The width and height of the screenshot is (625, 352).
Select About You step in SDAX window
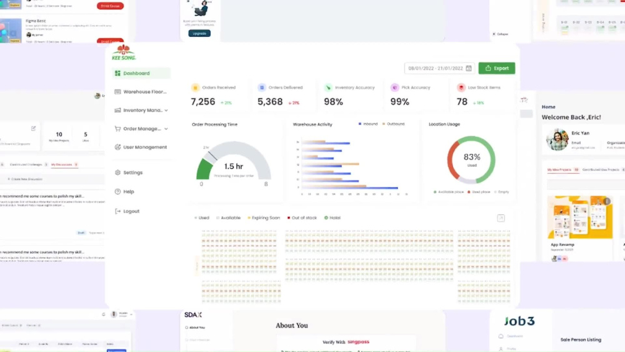195,328
